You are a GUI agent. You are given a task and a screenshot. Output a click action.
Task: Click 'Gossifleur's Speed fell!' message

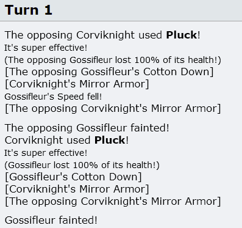coord(53,97)
